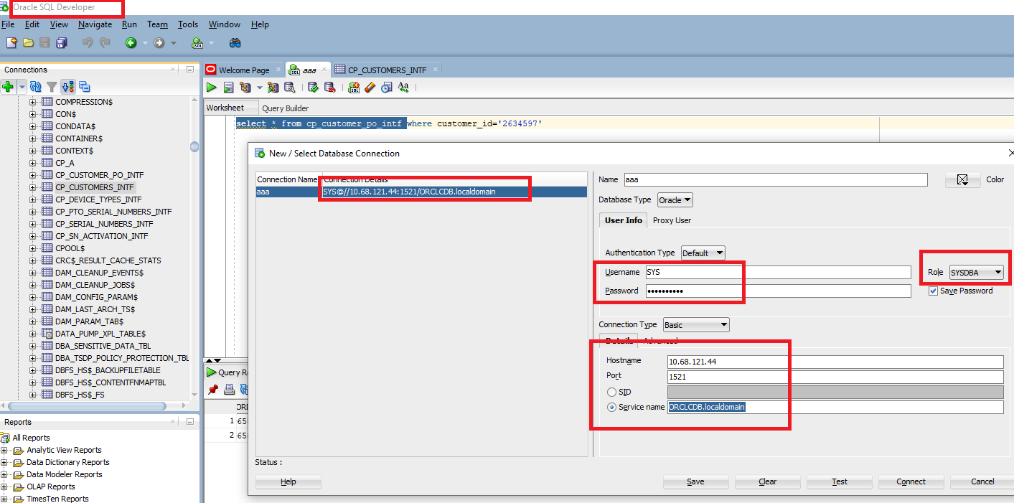Open unshared SQL worksheet icon
Image resolution: width=1014 pixels, height=503 pixels.
pos(354,88)
